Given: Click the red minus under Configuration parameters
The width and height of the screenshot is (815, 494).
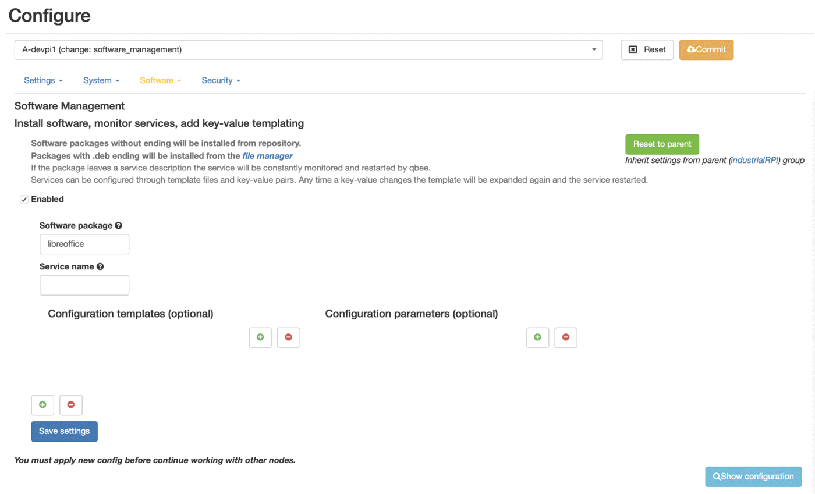Looking at the screenshot, I should tap(565, 337).
